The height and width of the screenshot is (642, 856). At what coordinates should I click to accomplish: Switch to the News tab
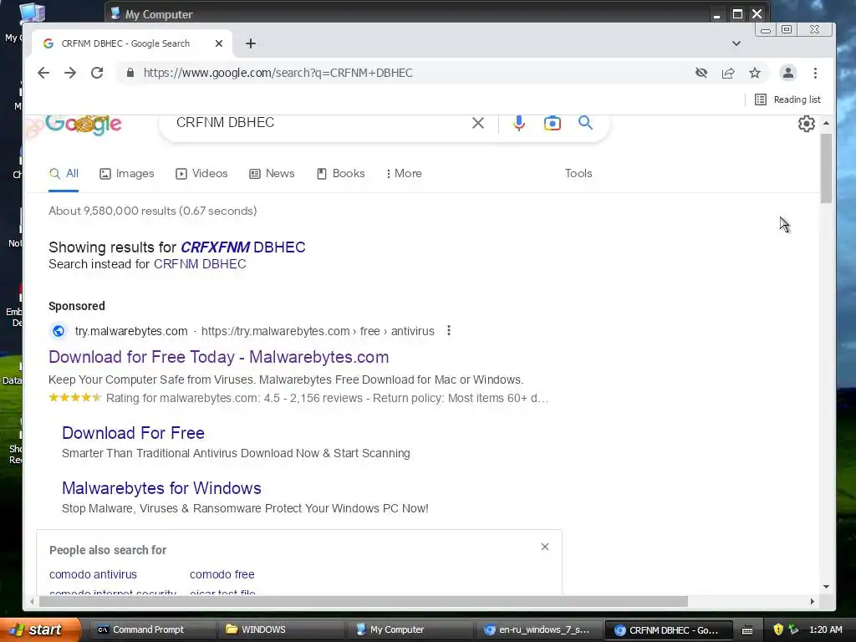pos(272,174)
